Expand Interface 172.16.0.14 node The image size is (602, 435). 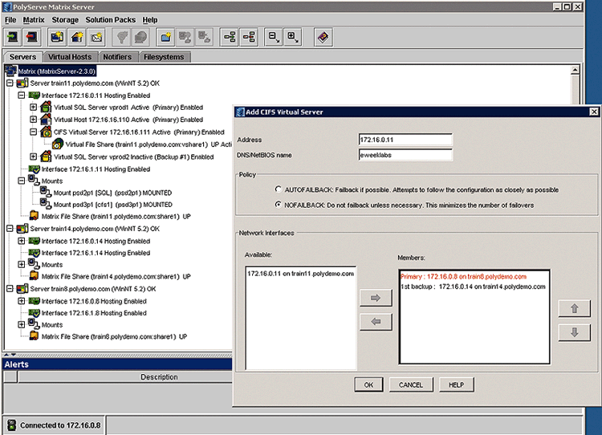click(x=22, y=241)
